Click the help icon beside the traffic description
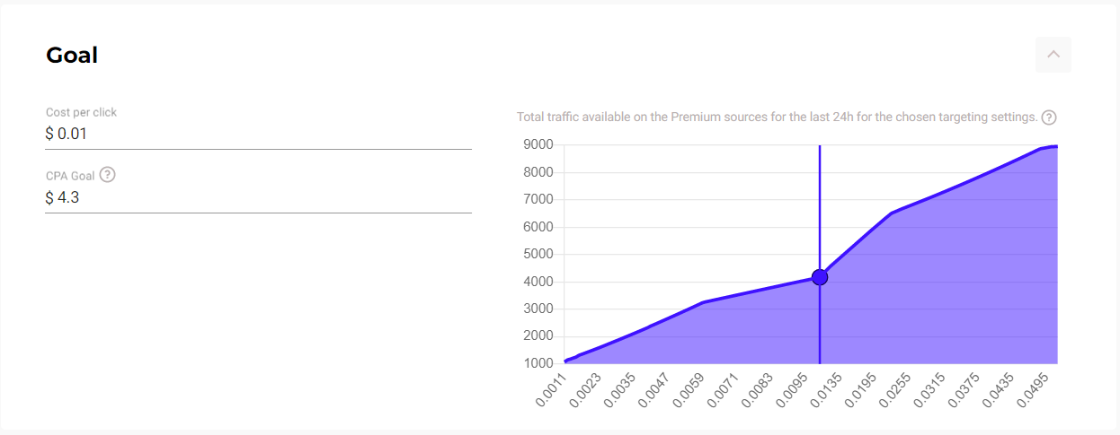Screen dimensions: 1120x435 click(x=1048, y=117)
